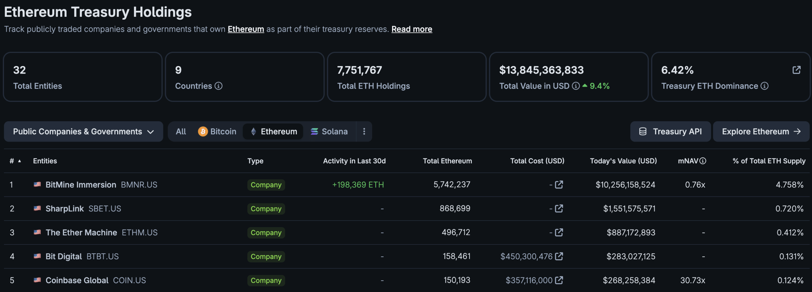Click the 7,751,767 Total ETH Holdings card
This screenshot has width=812, height=292.
[407, 77]
